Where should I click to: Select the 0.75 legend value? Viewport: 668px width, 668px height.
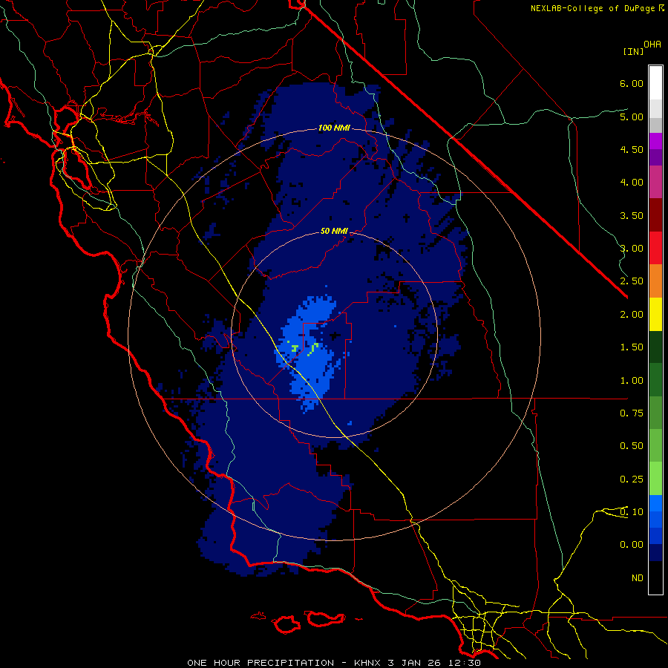(x=632, y=413)
